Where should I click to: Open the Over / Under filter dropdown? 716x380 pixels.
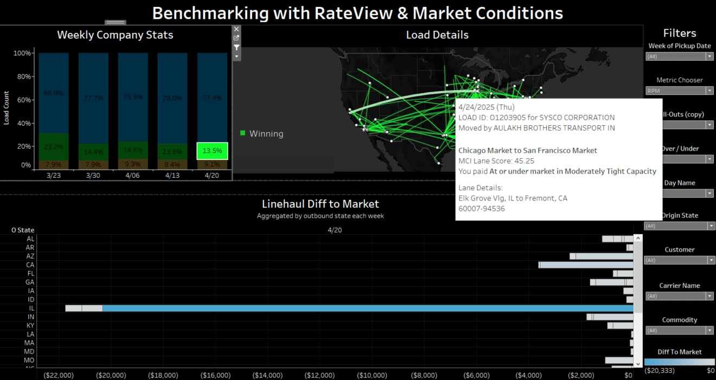688,159
